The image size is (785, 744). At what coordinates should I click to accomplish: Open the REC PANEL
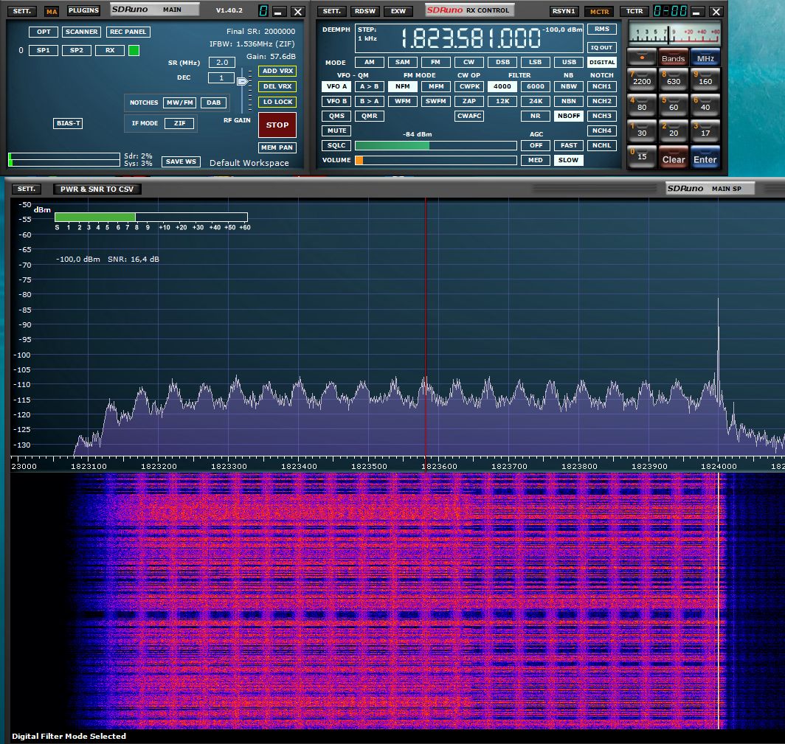tap(128, 32)
